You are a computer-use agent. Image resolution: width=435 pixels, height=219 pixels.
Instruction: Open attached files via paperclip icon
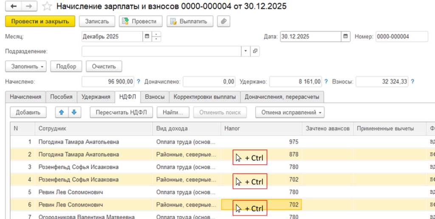coord(223,21)
